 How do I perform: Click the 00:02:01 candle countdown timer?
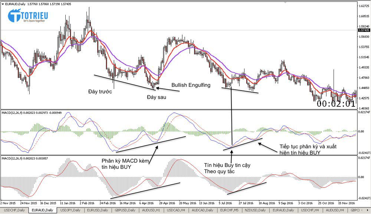click(336, 104)
